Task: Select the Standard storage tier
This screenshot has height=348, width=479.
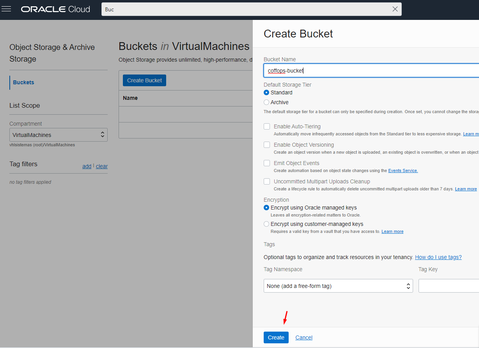Action: pyautogui.click(x=266, y=92)
